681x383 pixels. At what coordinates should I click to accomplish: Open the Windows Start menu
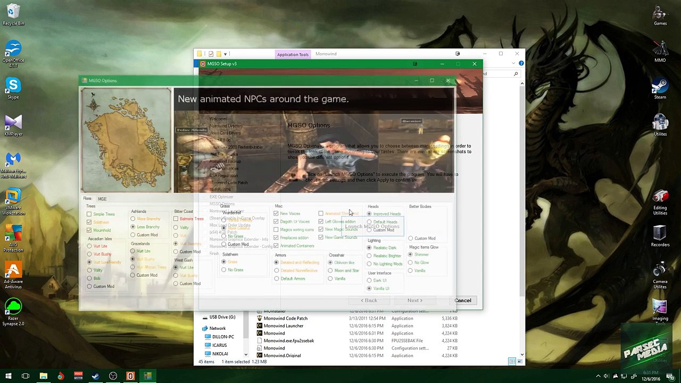9,376
